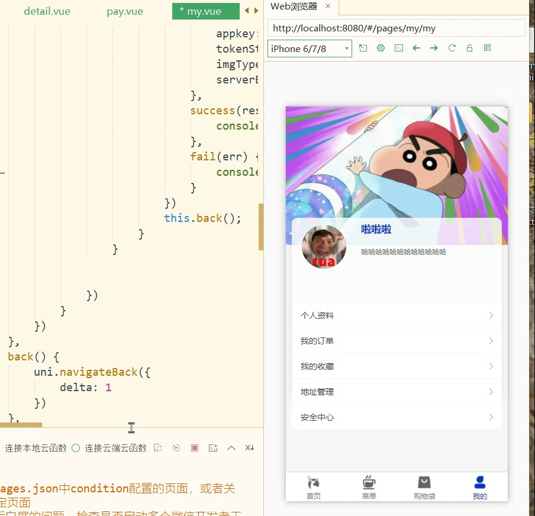The height and width of the screenshot is (516, 535).
Task: Click the username 啦啦啦
Action: pos(376,229)
